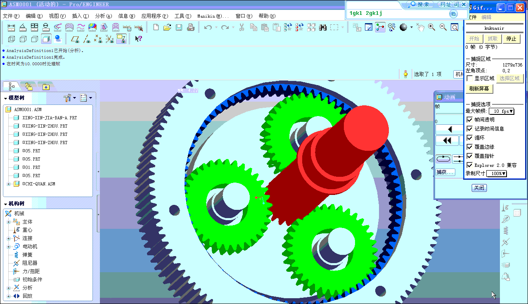Open the 帮助(H) menu
The image size is (528, 304).
coord(267,16)
